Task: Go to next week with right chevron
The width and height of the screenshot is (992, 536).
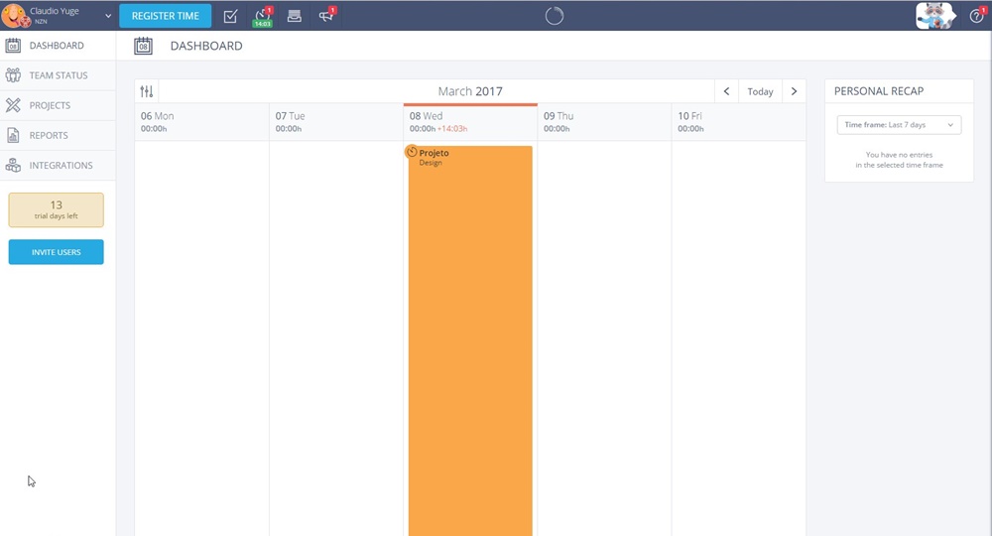Action: point(794,91)
